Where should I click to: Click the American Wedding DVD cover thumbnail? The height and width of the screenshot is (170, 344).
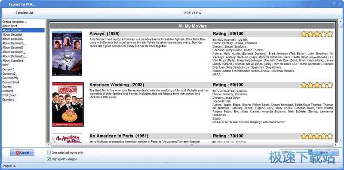point(68,104)
